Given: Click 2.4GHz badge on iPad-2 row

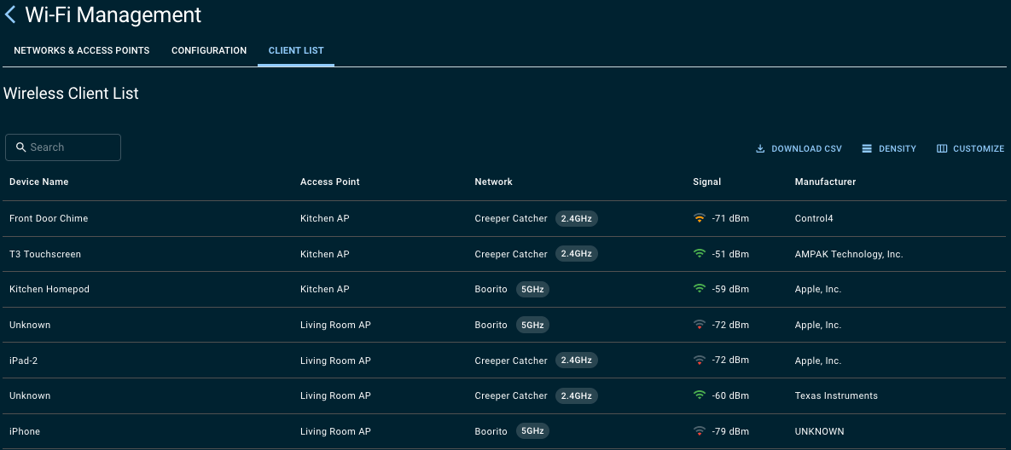Looking at the screenshot, I should 577,361.
